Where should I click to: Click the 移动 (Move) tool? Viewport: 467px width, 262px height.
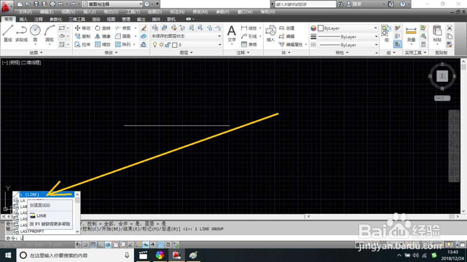tap(83, 28)
